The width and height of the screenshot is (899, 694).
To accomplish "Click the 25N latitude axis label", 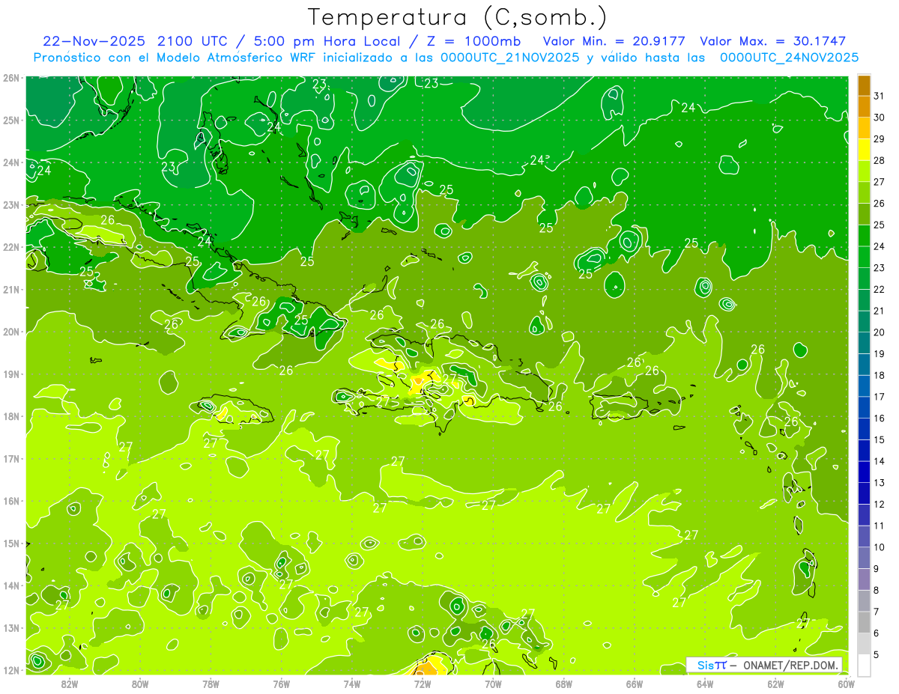I will 10,120.
